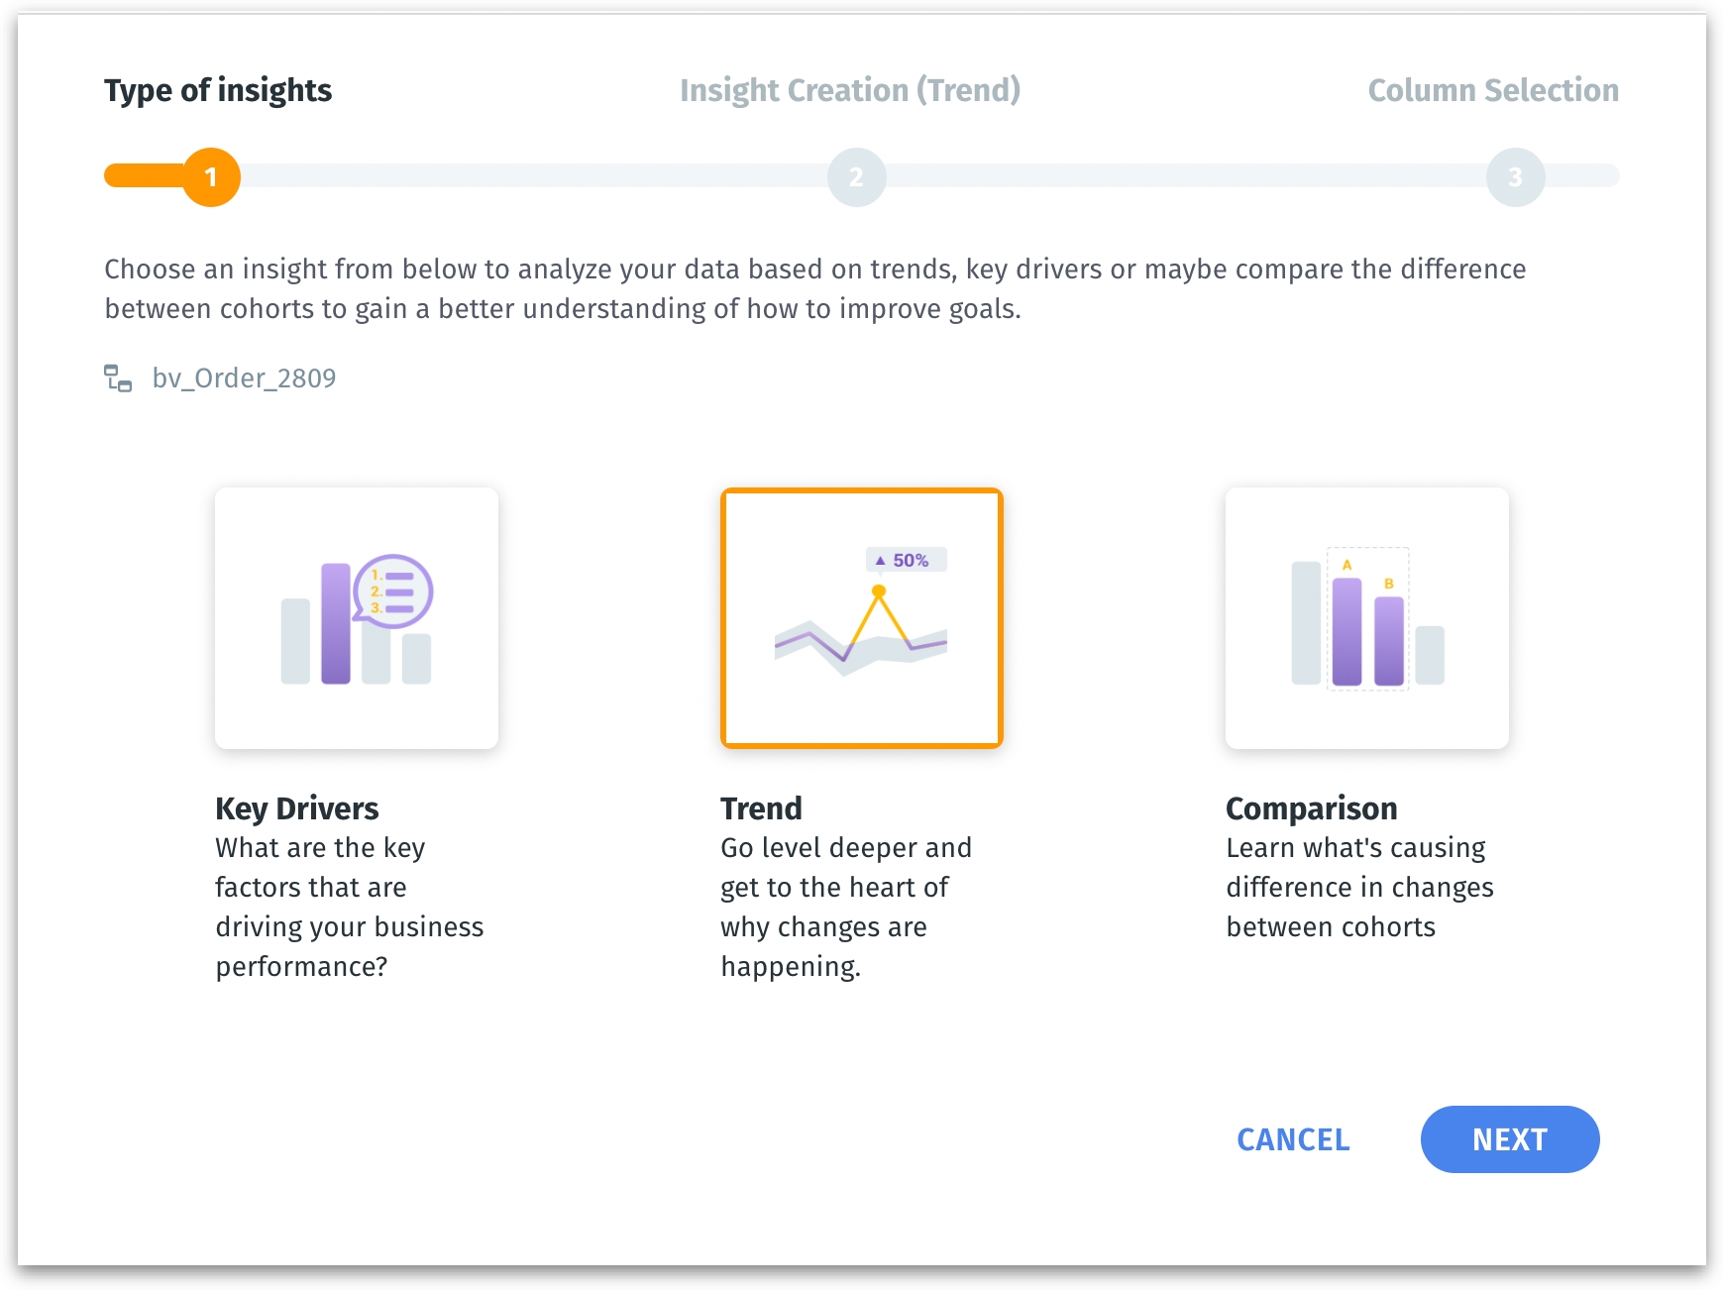The image size is (1723, 1290).
Task: Click the orange progress bar segment
Action: click(x=144, y=176)
